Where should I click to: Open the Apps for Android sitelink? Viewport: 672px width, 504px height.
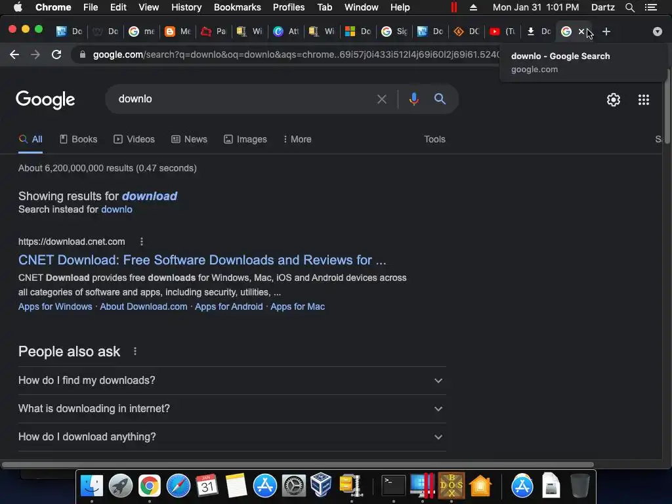click(229, 307)
